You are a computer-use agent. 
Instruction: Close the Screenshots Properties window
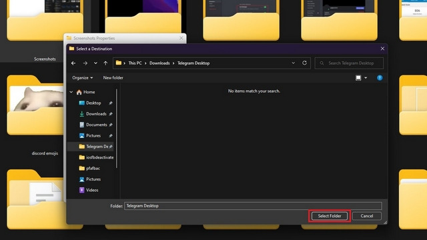181,39
